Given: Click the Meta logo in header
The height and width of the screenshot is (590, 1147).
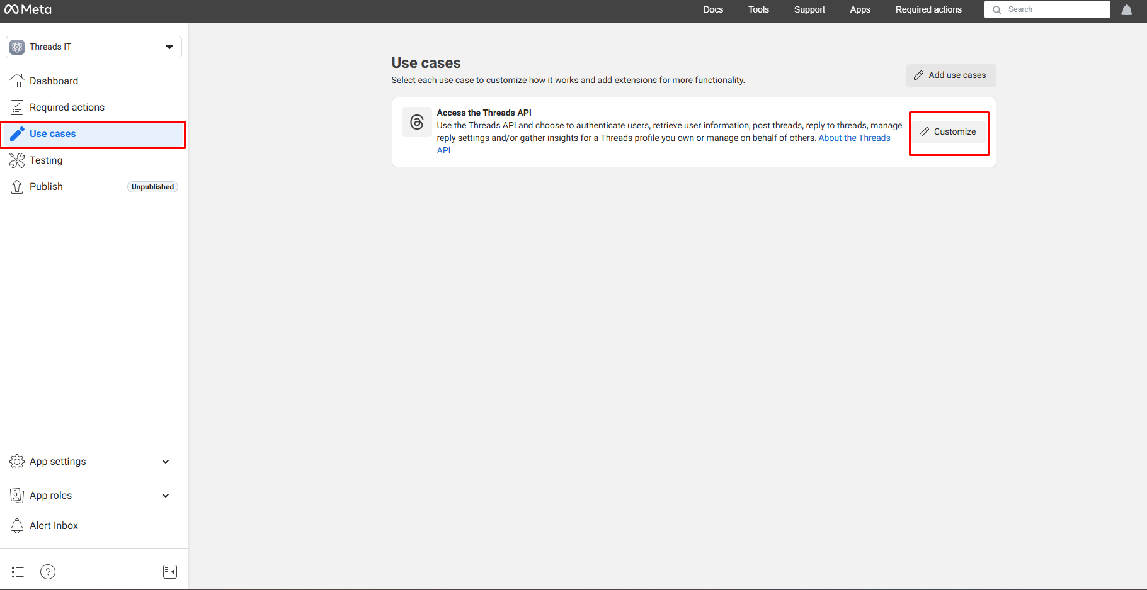Looking at the screenshot, I should click(28, 9).
